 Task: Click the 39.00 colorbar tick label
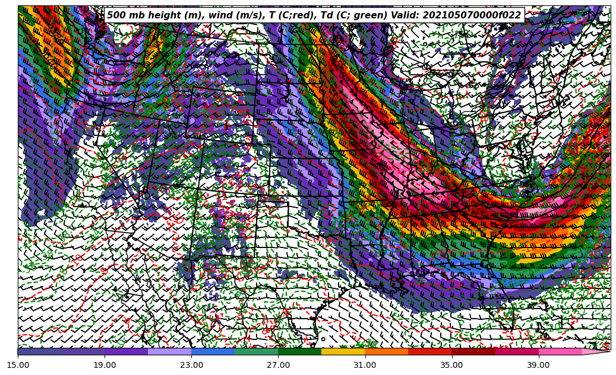click(539, 365)
